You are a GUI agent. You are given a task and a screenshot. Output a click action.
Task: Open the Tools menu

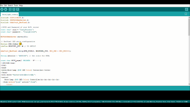tap(16, 6)
